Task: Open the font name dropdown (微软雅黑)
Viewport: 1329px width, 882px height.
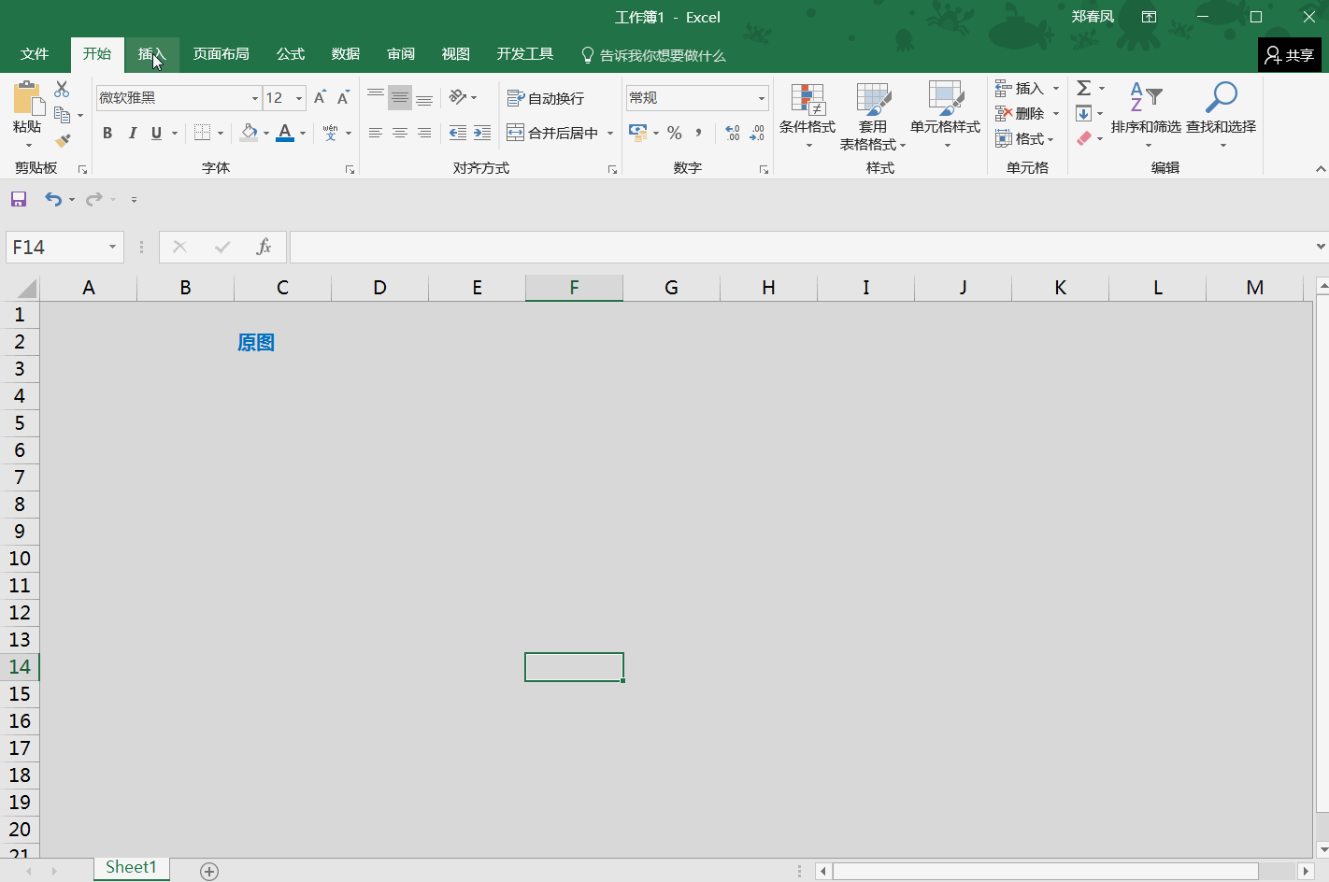Action: point(254,98)
